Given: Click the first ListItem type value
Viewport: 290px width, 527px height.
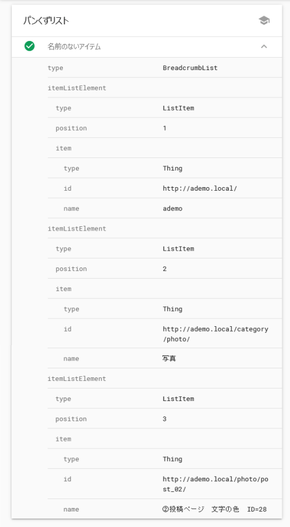Looking at the screenshot, I should click(x=179, y=108).
